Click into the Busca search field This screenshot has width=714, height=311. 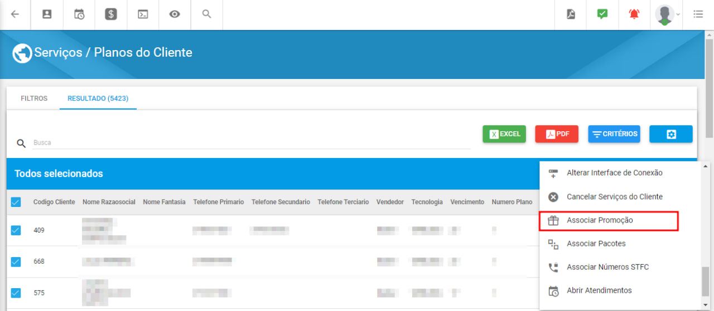click(x=252, y=143)
